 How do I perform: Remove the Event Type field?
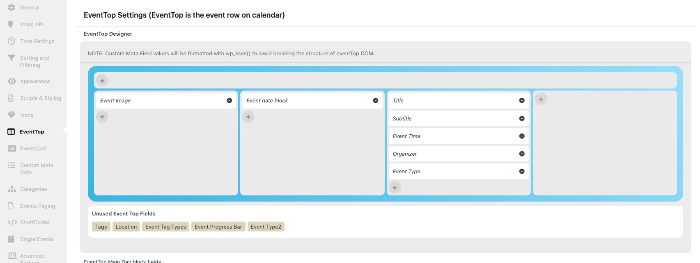pos(522,171)
